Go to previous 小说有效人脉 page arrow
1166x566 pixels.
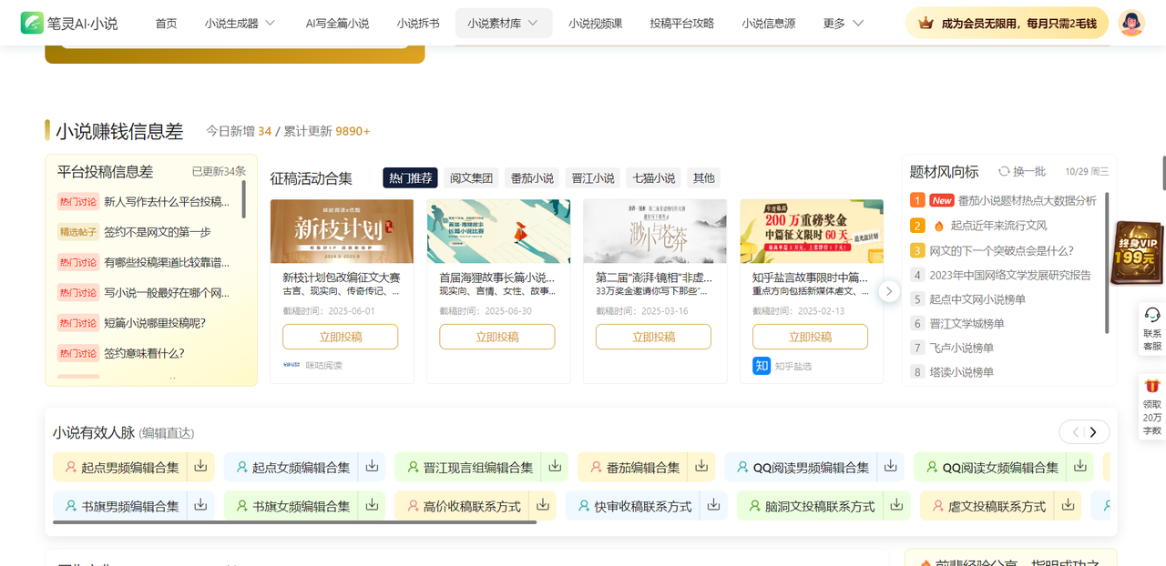1075,431
